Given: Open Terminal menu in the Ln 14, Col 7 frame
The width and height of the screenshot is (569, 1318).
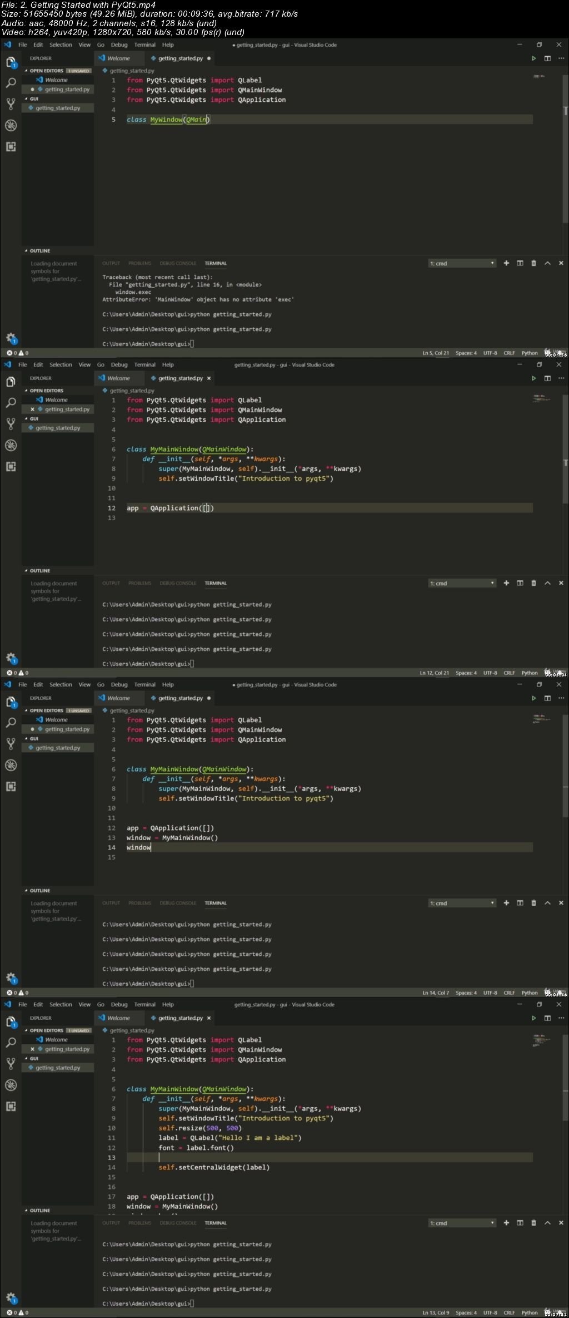Looking at the screenshot, I should (x=144, y=685).
